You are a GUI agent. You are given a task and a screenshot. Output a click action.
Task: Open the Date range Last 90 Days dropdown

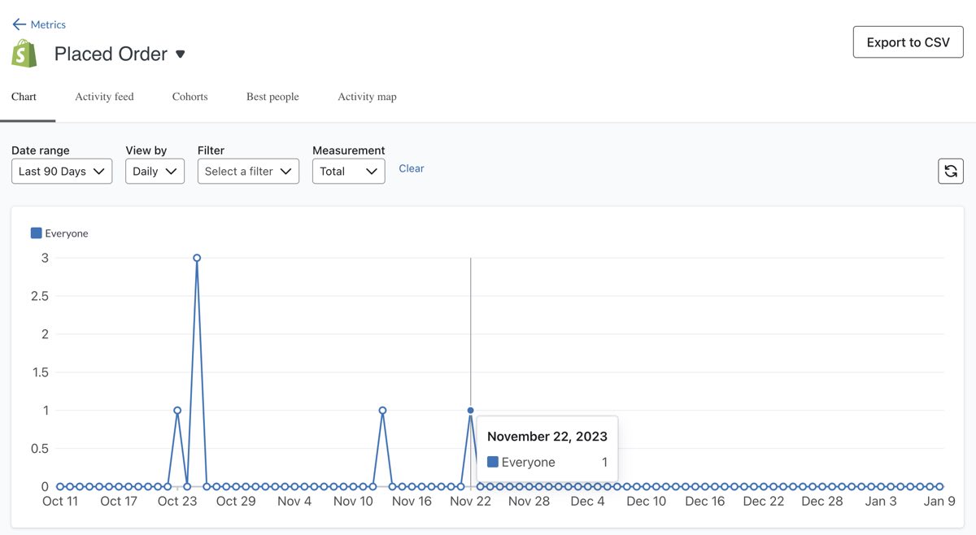62,171
